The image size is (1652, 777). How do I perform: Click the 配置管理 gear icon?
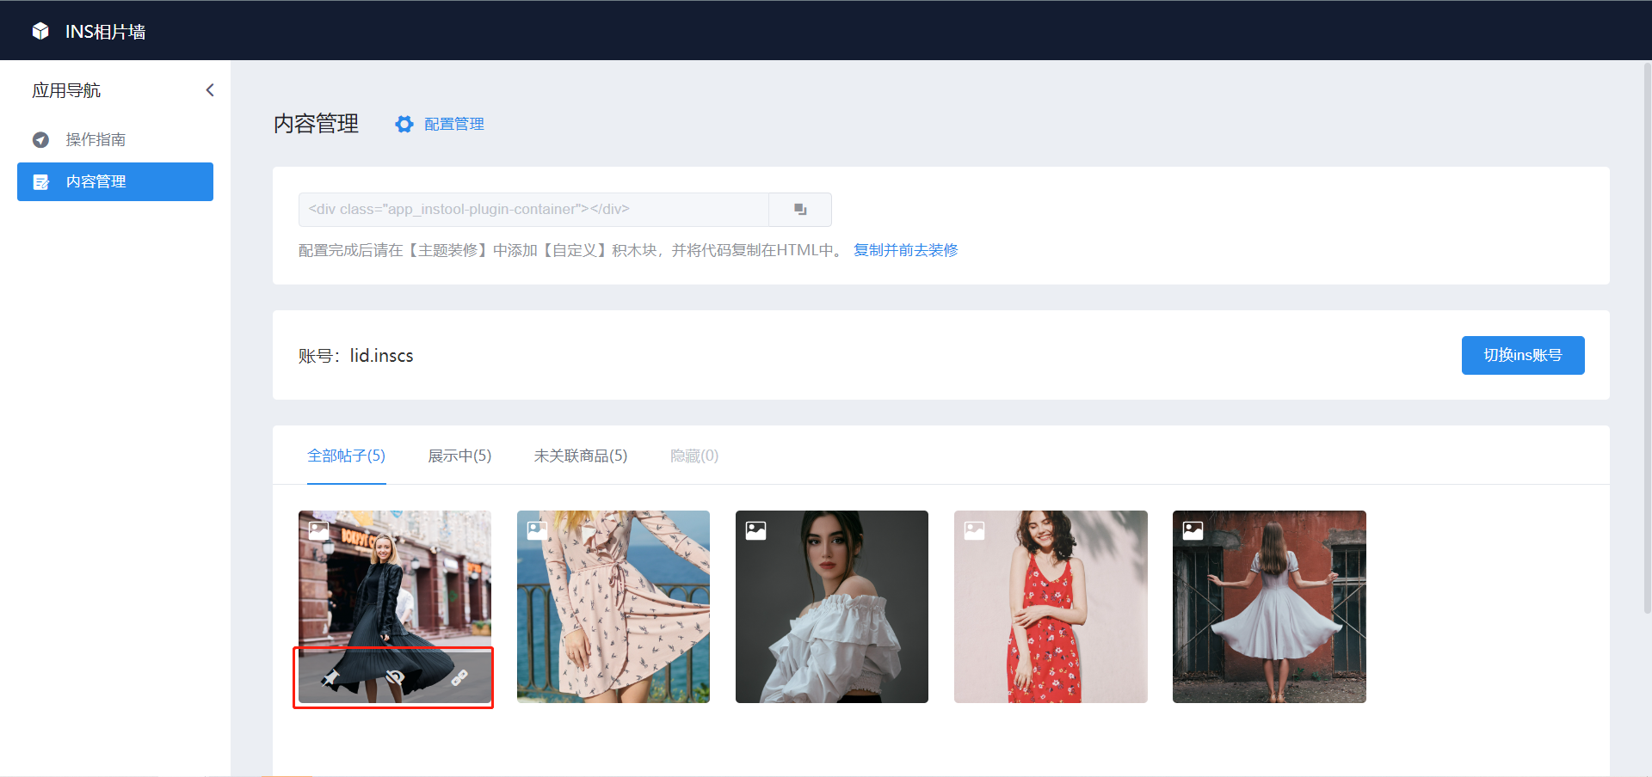tap(404, 124)
